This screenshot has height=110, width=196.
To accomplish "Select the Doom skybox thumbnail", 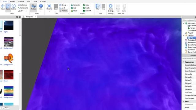I will pos(9,75).
